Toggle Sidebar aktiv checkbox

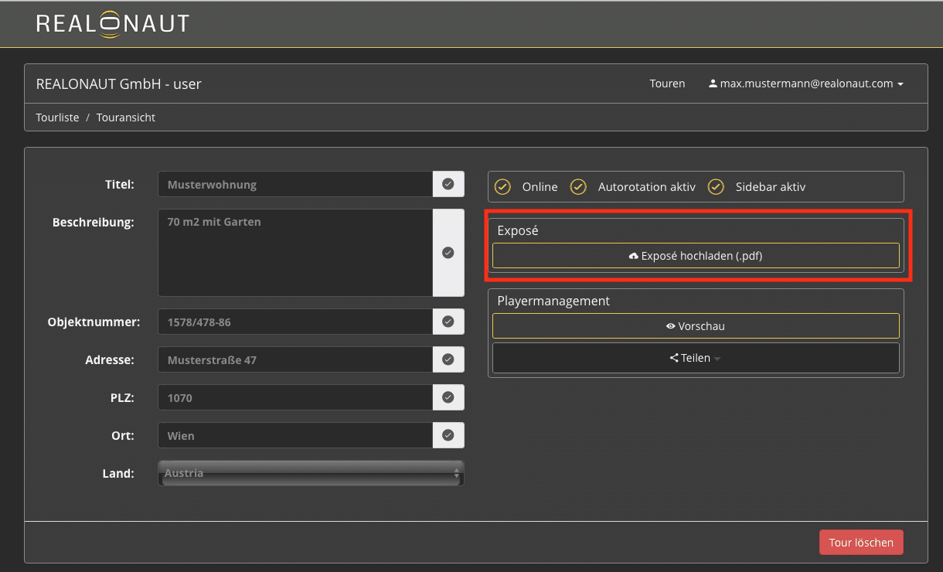716,187
